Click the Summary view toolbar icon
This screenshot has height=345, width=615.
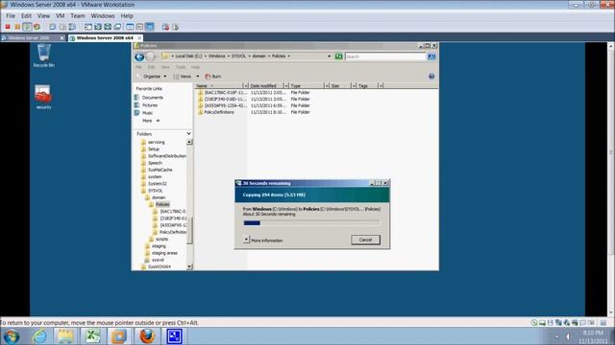click(130, 27)
